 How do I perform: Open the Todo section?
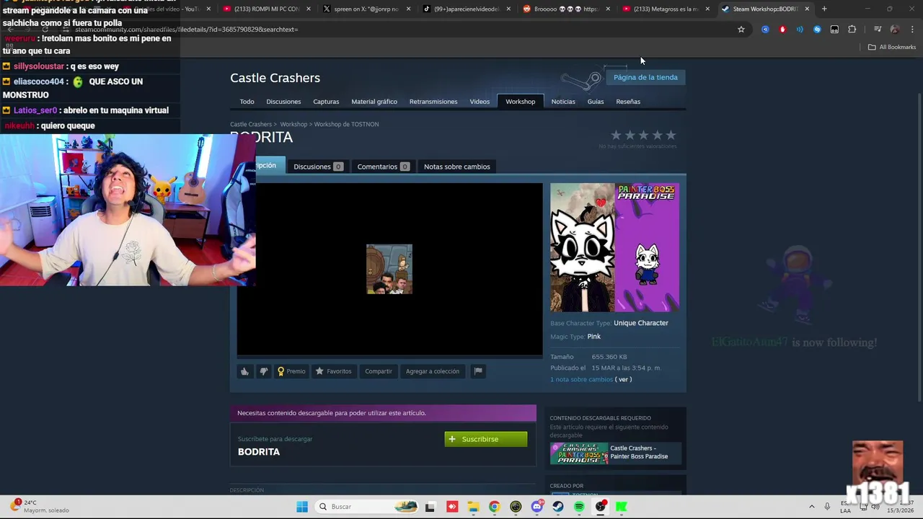247,102
